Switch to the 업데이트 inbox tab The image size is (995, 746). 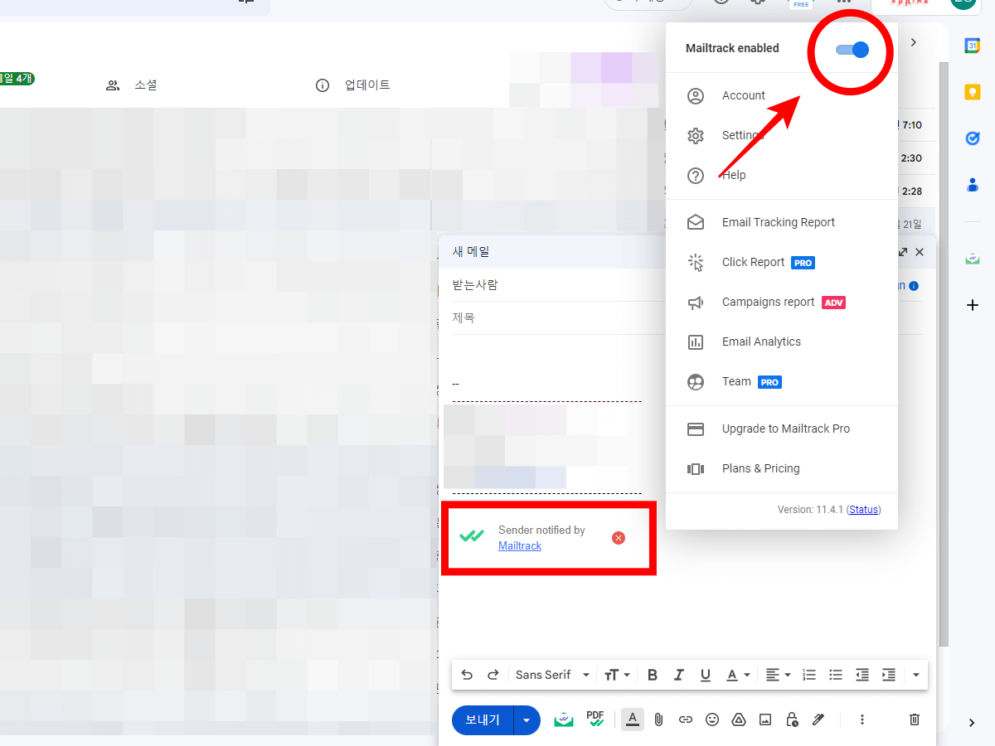(x=353, y=85)
